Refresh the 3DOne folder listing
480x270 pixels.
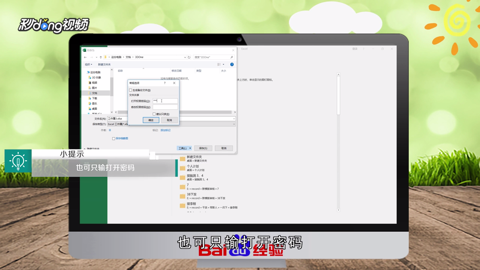189,57
